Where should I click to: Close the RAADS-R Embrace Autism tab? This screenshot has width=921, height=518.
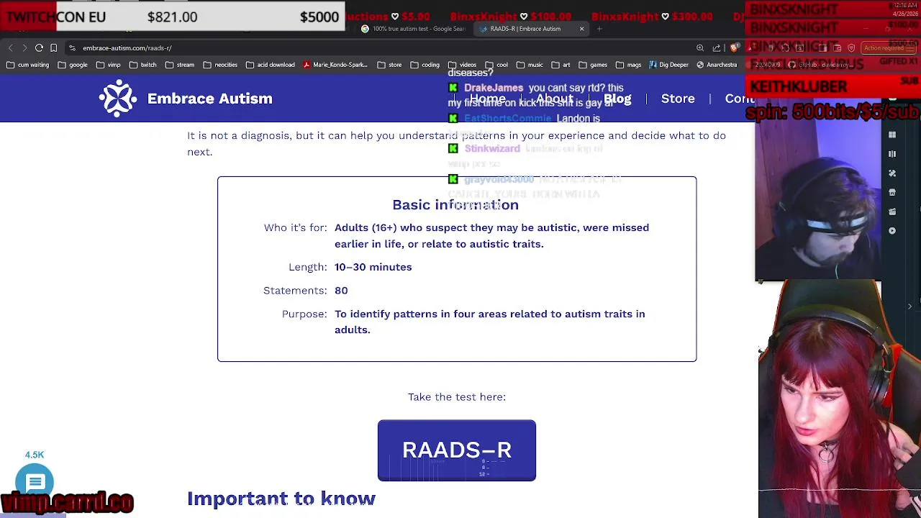coord(581,29)
